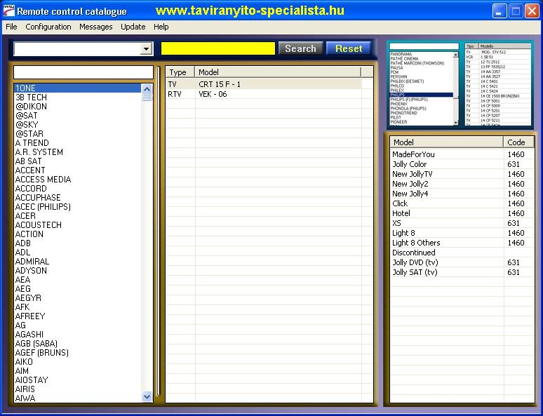Select the AFREEY brand

(78, 316)
